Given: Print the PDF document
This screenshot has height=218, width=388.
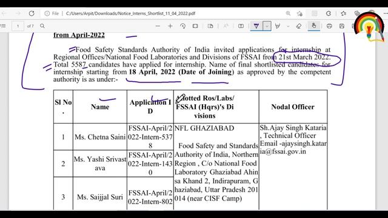Looking at the screenshot, I should click(329, 26).
